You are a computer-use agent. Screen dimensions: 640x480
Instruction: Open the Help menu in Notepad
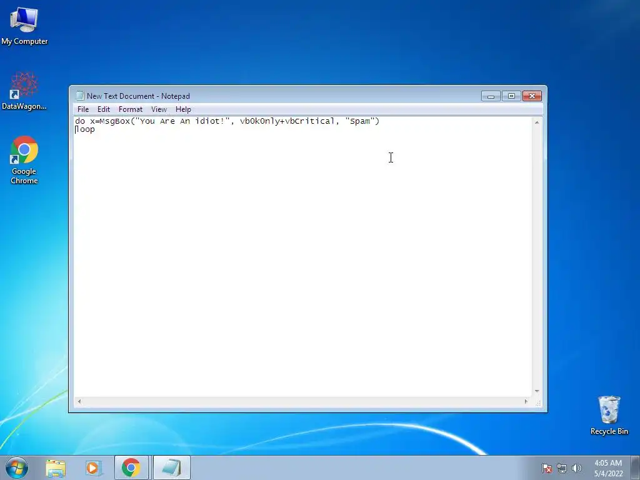(x=183, y=109)
